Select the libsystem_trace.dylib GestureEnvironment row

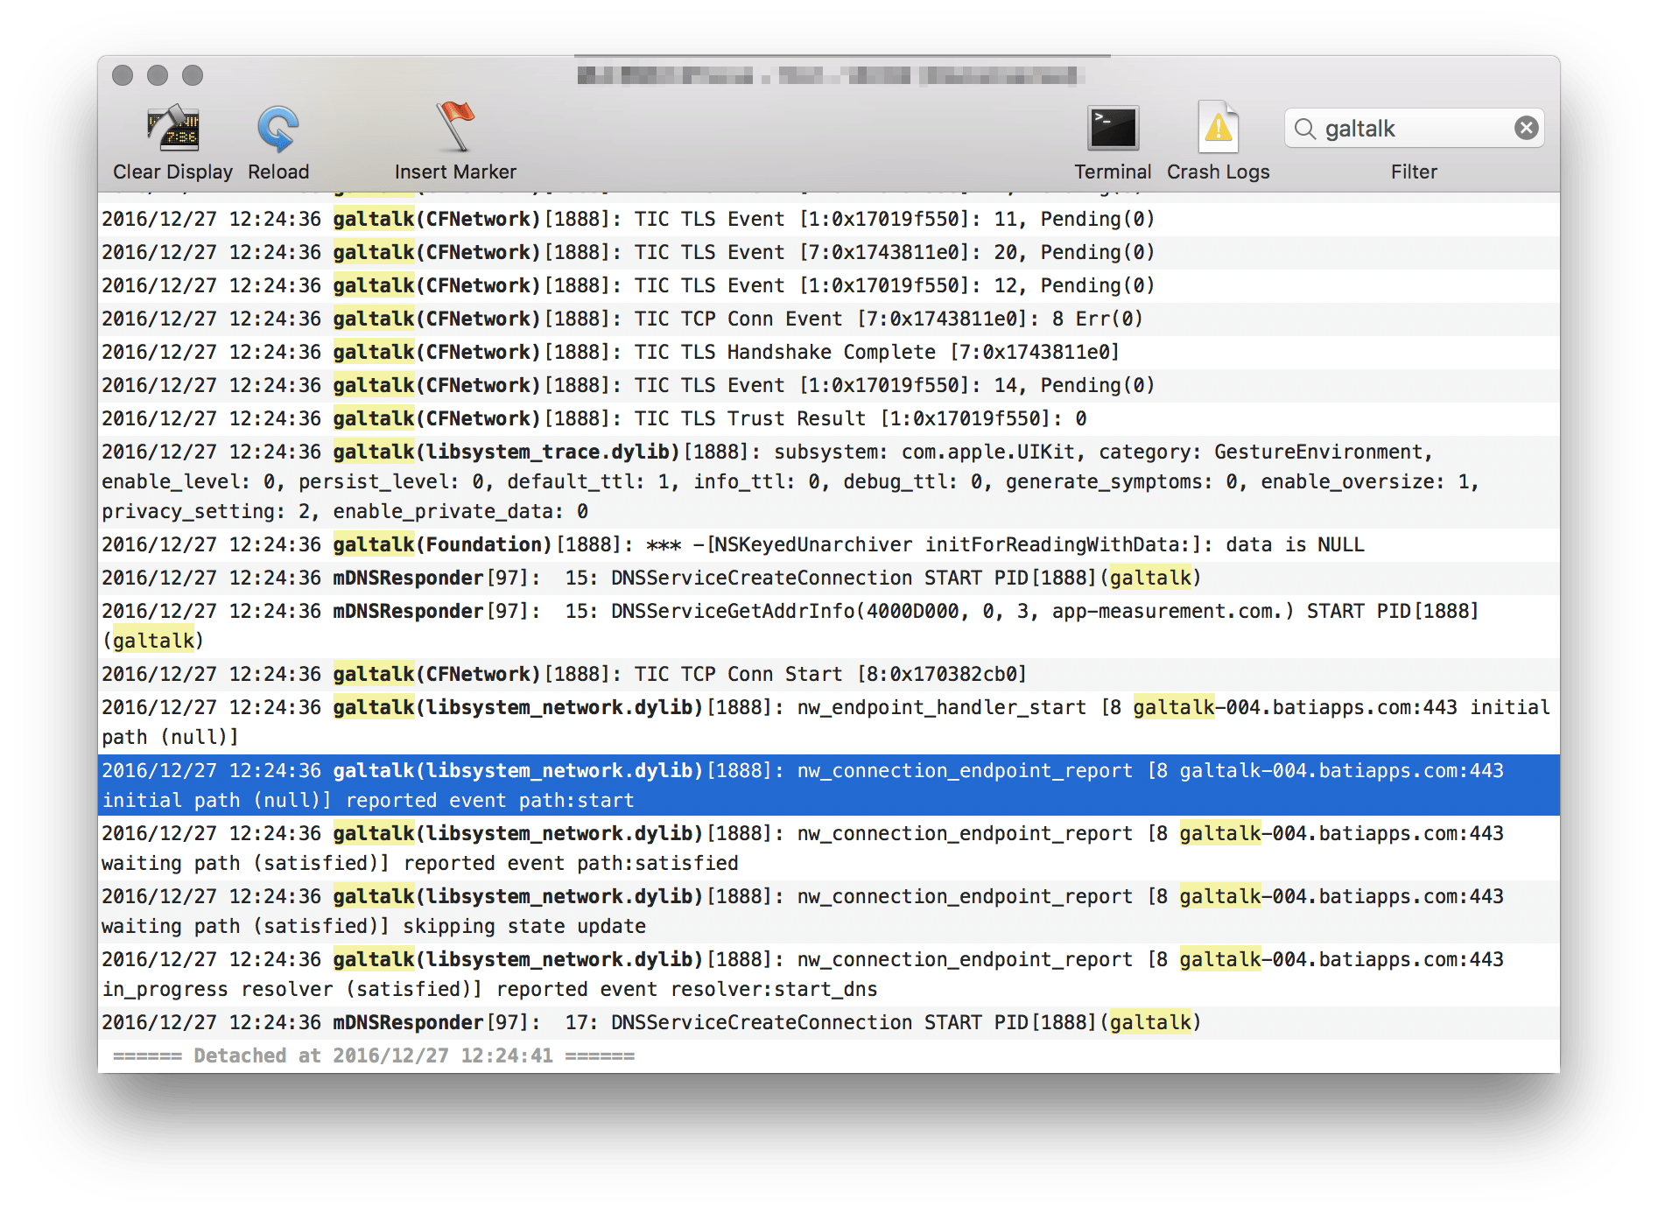click(828, 482)
